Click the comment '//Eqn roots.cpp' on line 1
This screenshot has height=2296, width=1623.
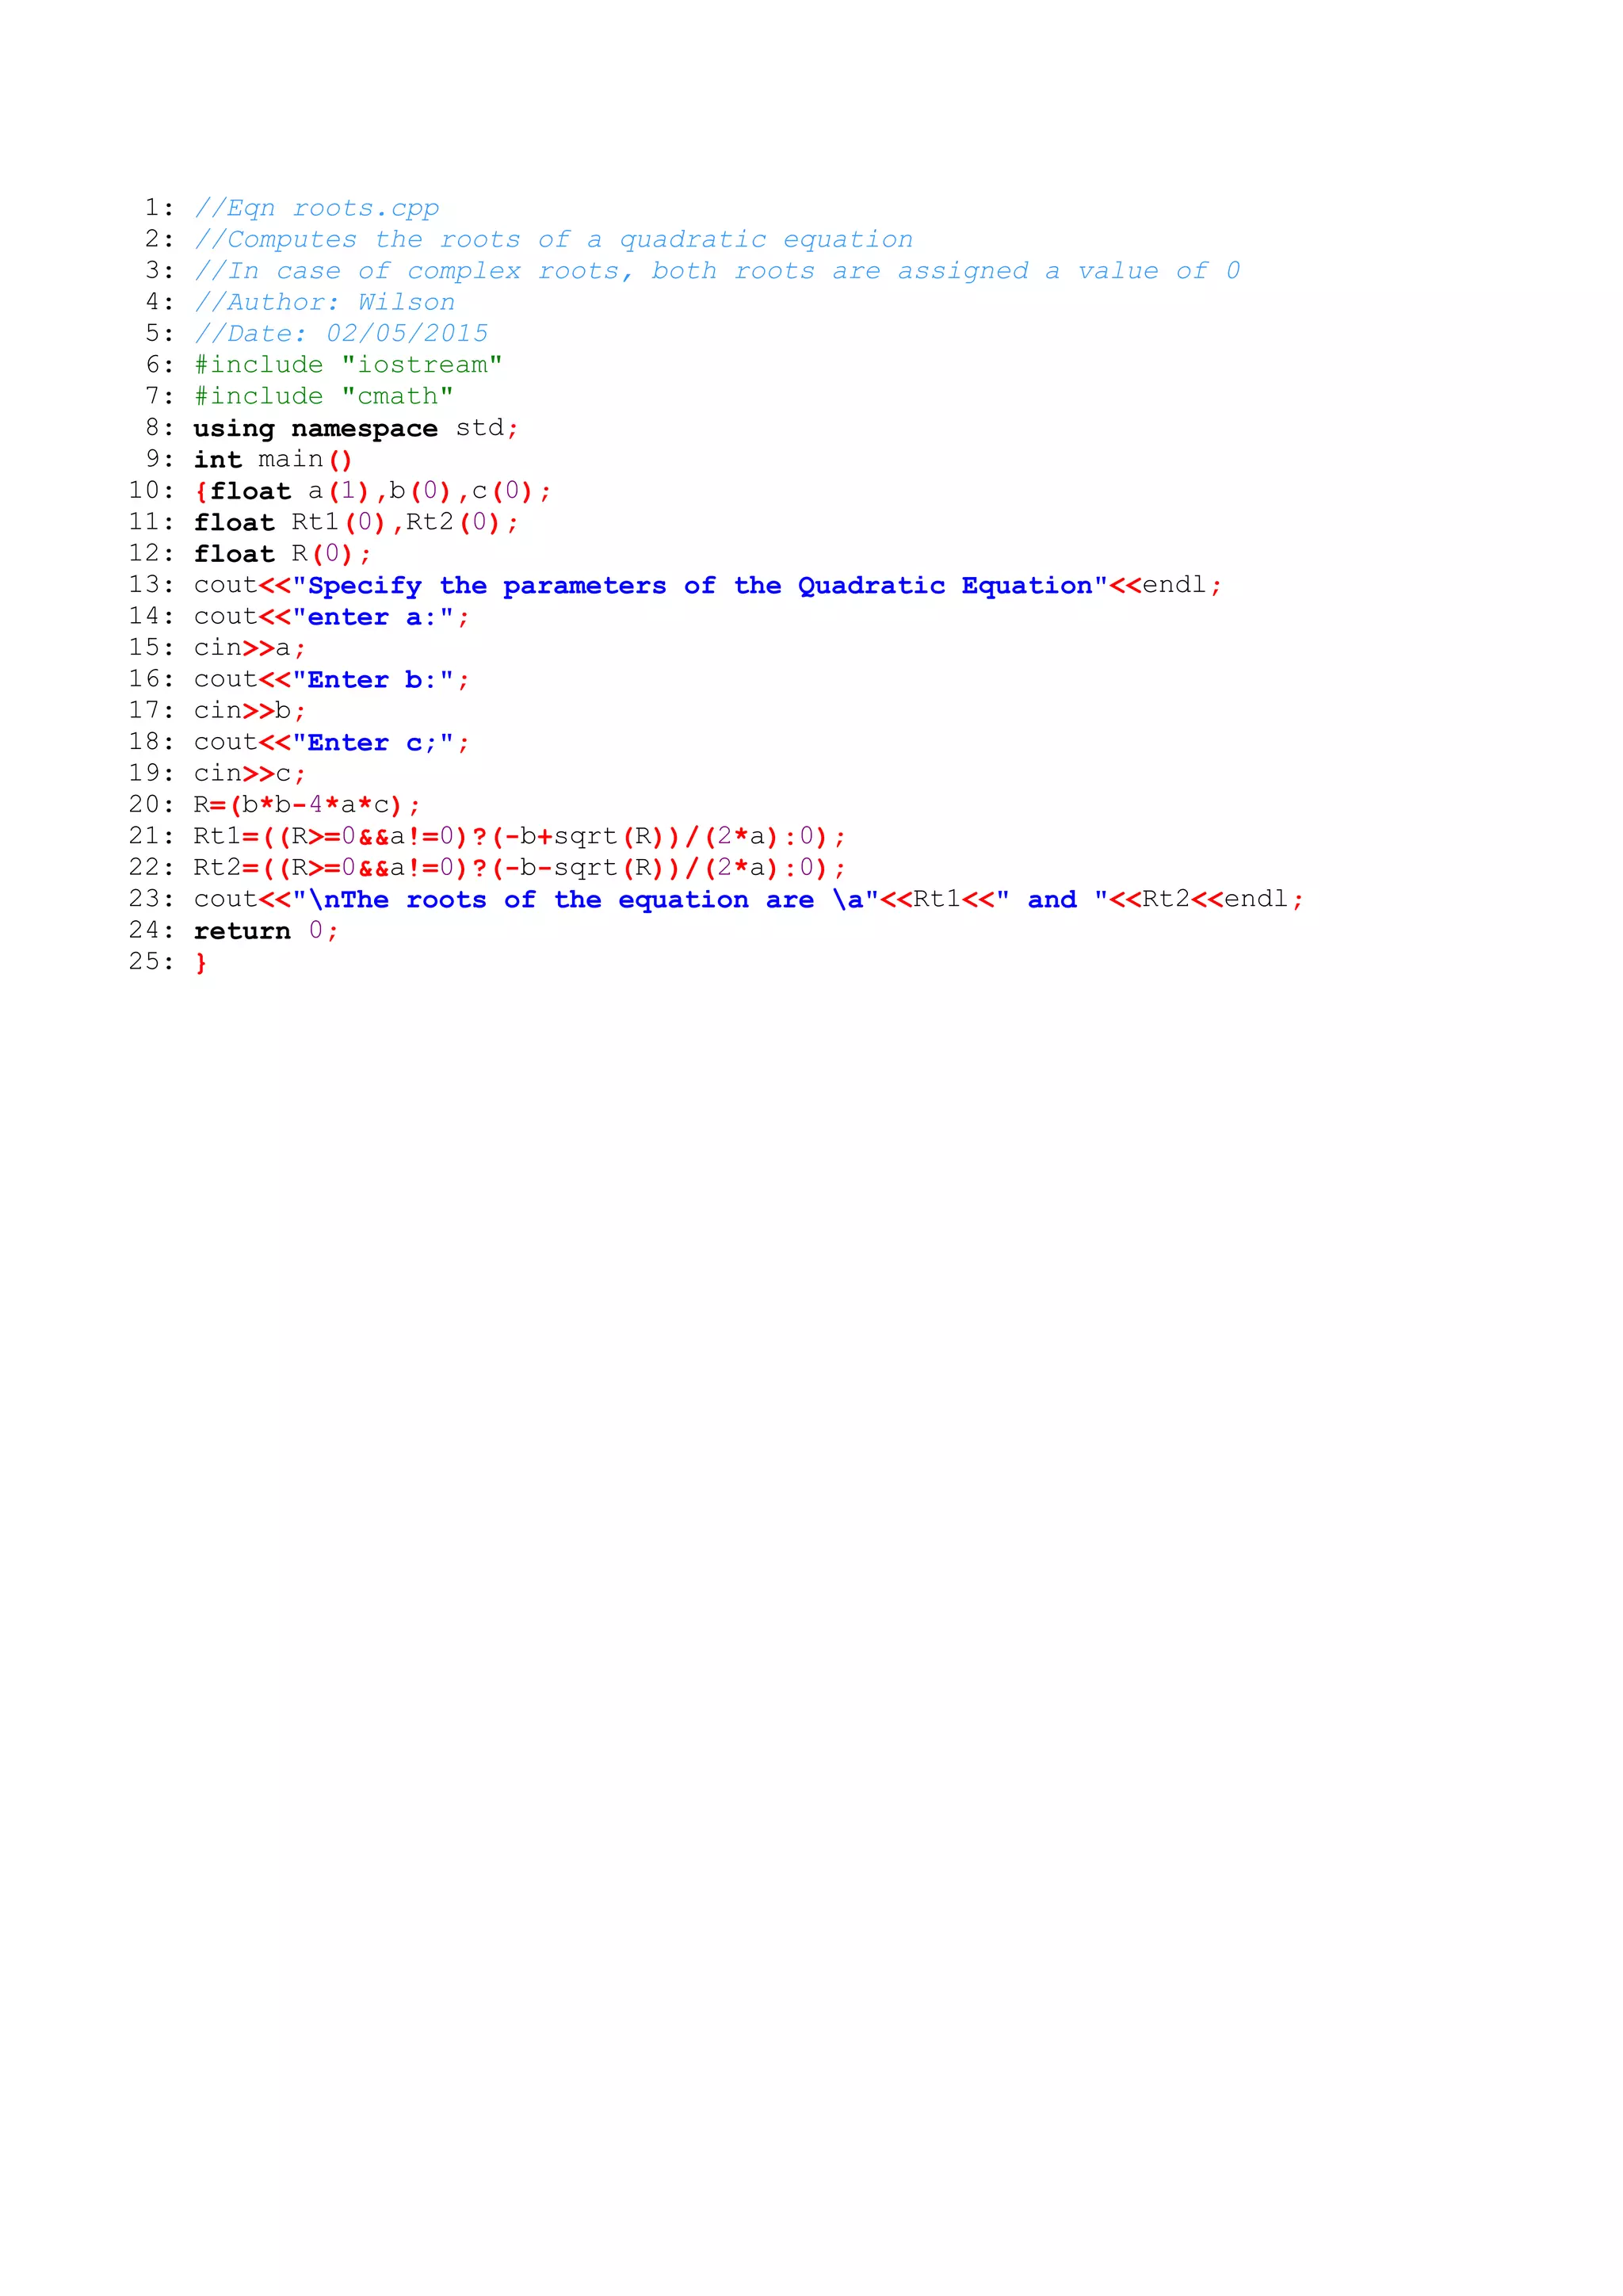(x=316, y=208)
